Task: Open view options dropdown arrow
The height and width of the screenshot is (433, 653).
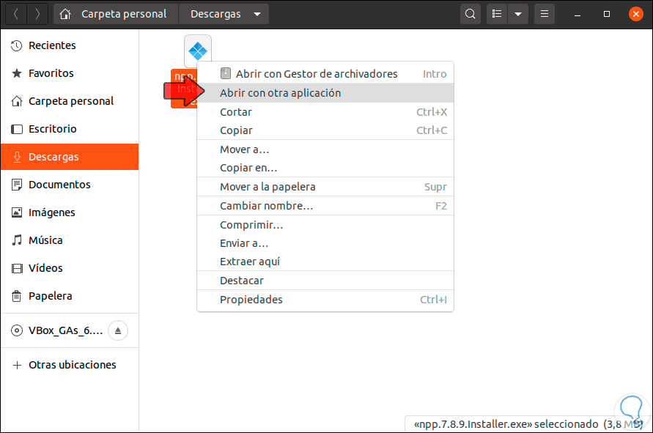Action: click(x=518, y=14)
